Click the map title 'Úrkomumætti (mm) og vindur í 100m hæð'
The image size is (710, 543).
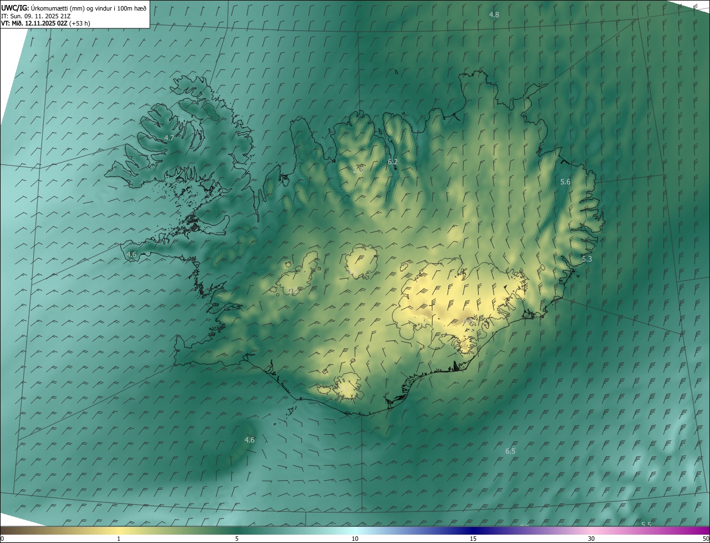[89, 8]
